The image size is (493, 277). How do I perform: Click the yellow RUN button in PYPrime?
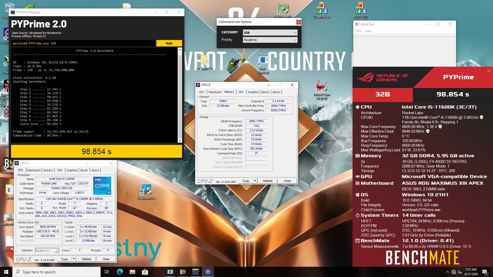169,43
